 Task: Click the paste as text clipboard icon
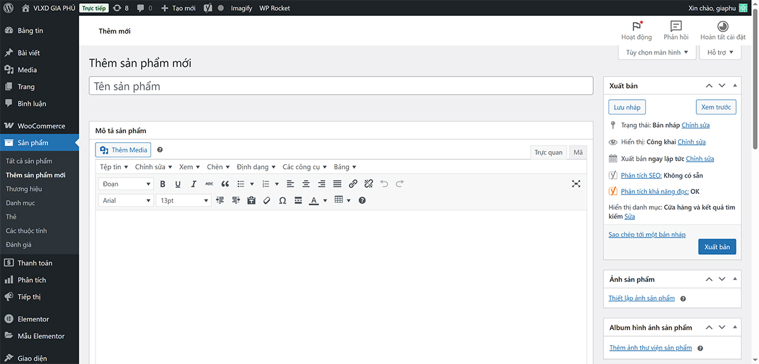(251, 200)
